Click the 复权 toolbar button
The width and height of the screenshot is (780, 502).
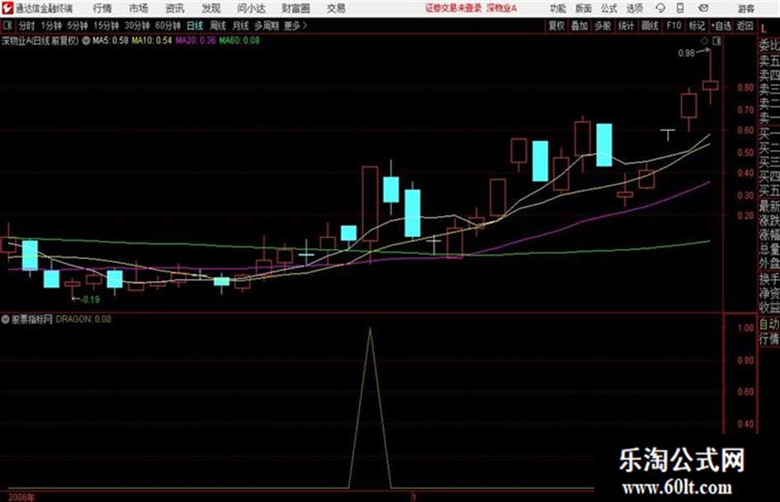(x=556, y=26)
